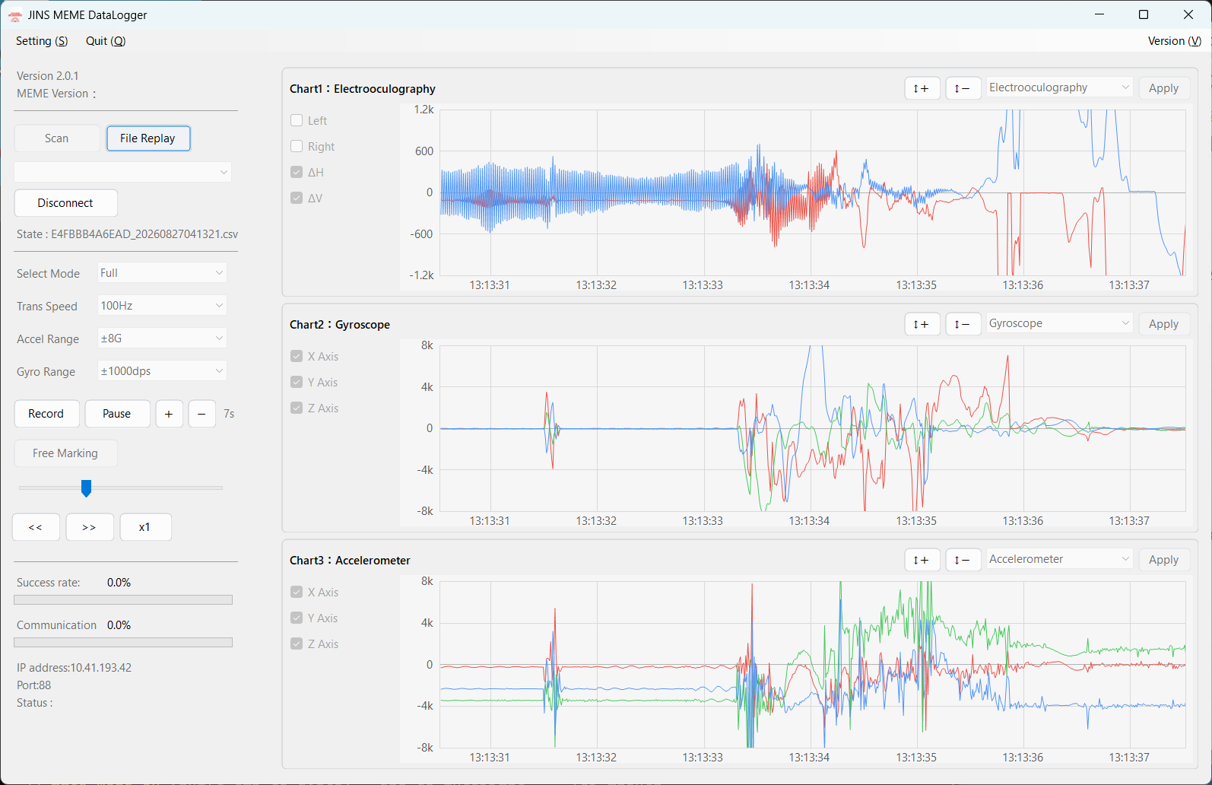Toggle Gyroscope X Axis checkbox

pyautogui.click(x=297, y=356)
